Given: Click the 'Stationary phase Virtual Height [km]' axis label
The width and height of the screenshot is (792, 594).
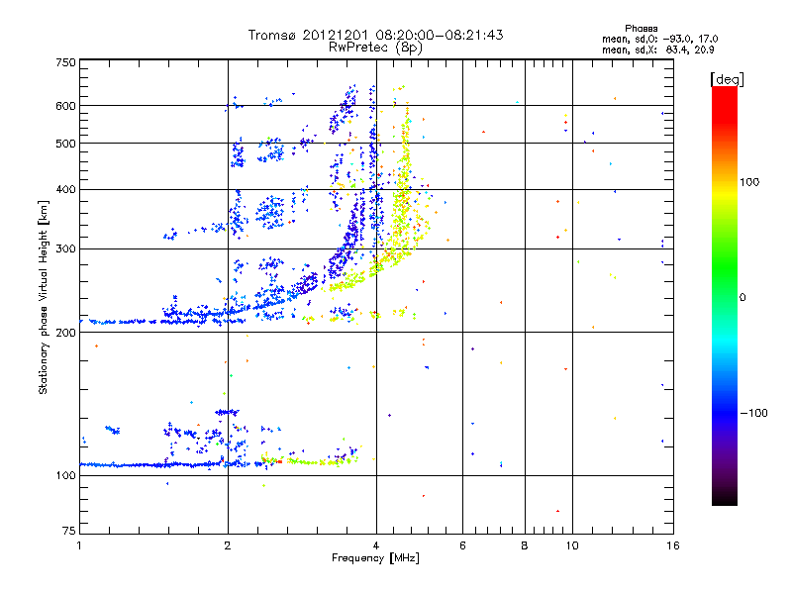Looking at the screenshot, I should pos(43,298).
